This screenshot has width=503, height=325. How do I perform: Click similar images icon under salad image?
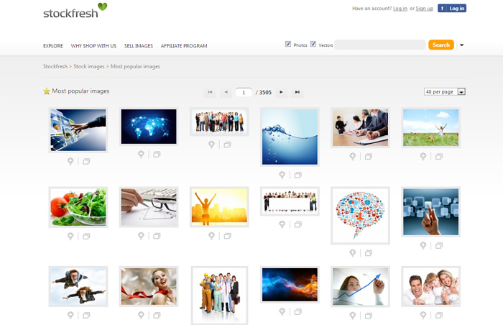pyautogui.click(x=86, y=236)
